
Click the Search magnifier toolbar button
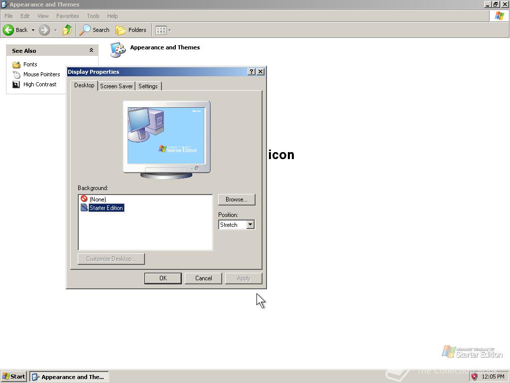[94, 30]
